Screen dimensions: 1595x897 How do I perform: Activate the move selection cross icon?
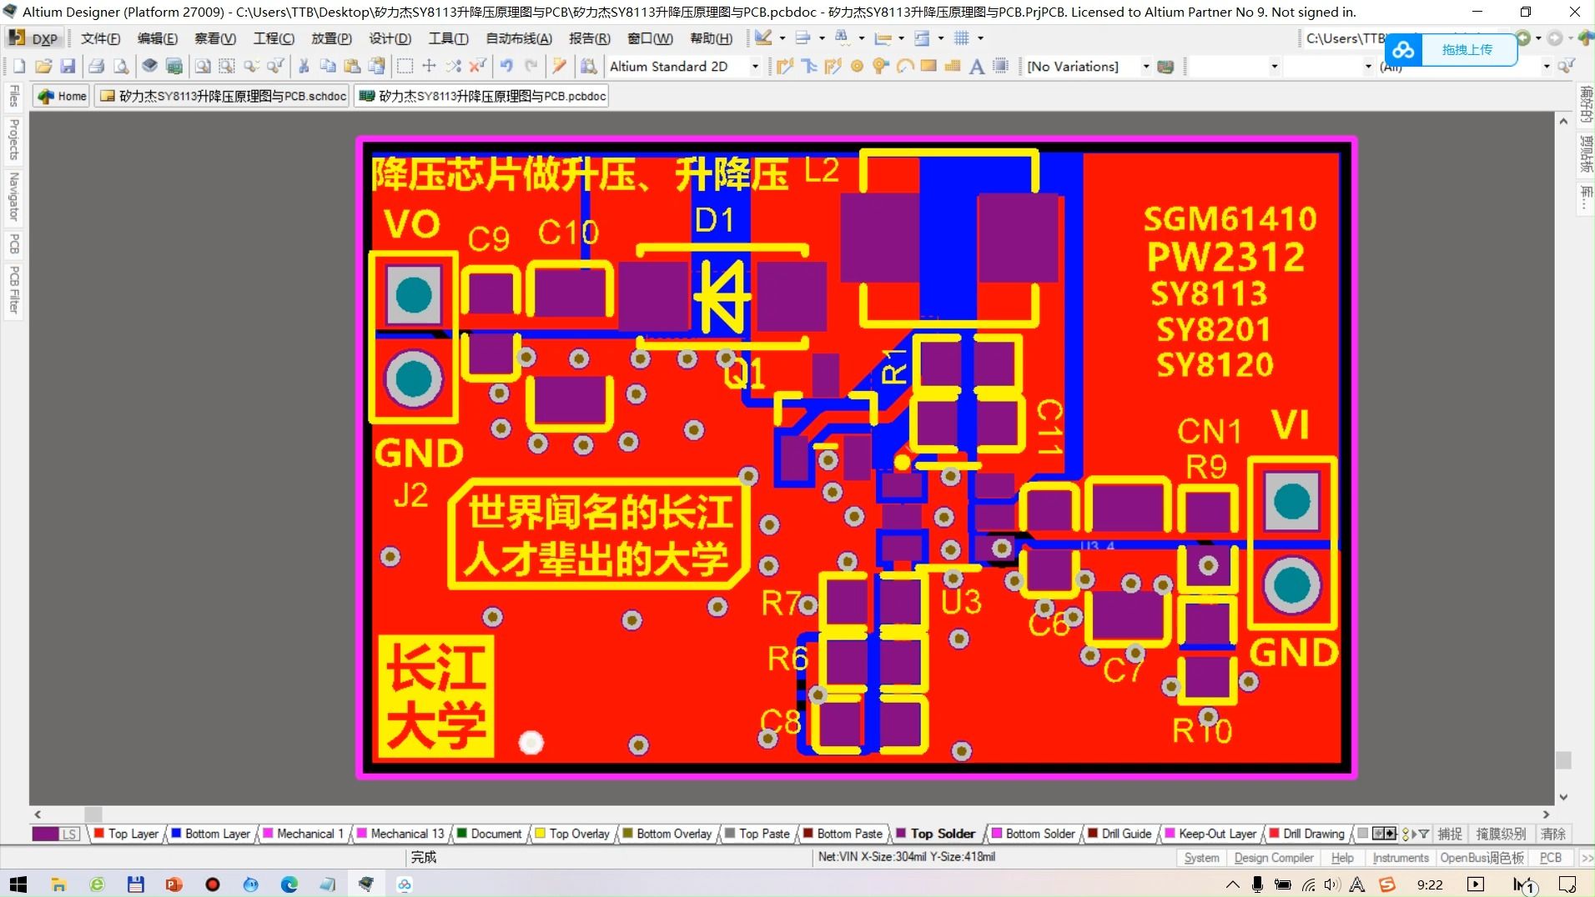pos(429,67)
